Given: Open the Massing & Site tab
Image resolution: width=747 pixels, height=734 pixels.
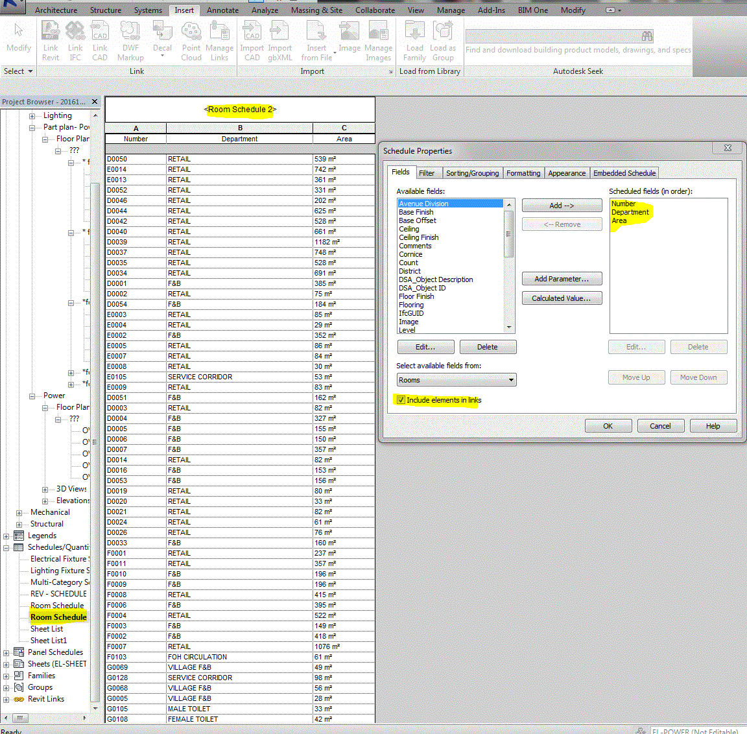Looking at the screenshot, I should click(x=316, y=10).
